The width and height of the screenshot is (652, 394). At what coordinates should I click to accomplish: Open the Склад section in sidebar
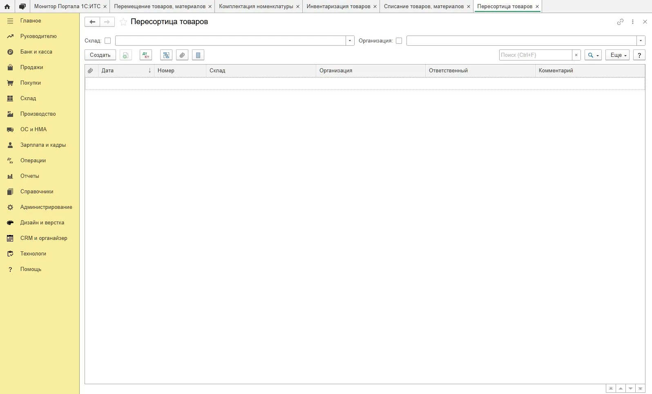[28, 98]
